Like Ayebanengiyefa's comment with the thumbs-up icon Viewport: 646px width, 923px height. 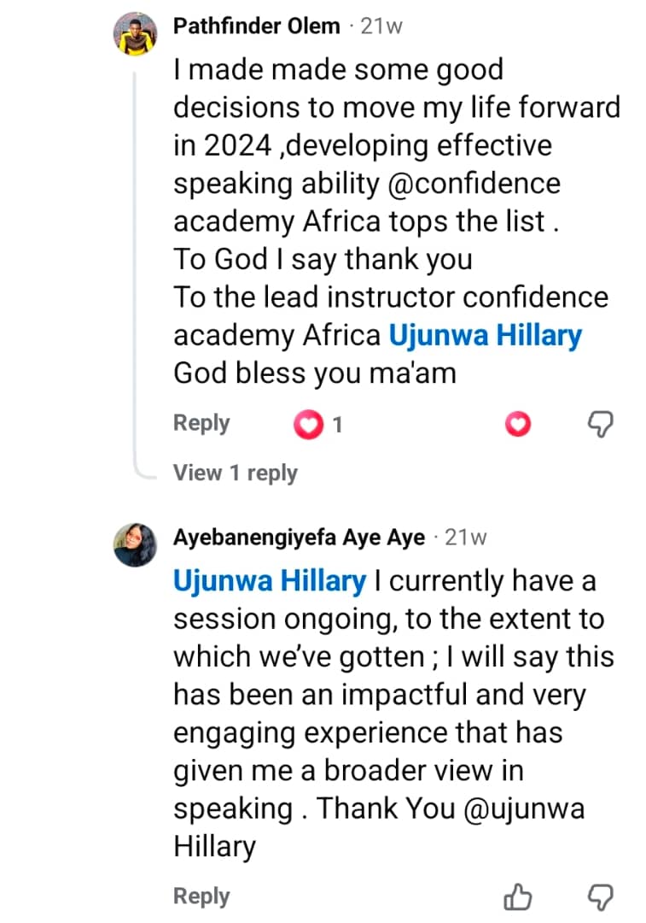(x=518, y=897)
